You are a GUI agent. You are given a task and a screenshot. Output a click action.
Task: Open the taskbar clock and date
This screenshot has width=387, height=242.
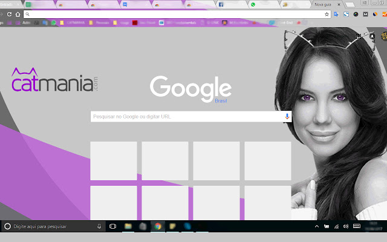pyautogui.click(x=375, y=226)
